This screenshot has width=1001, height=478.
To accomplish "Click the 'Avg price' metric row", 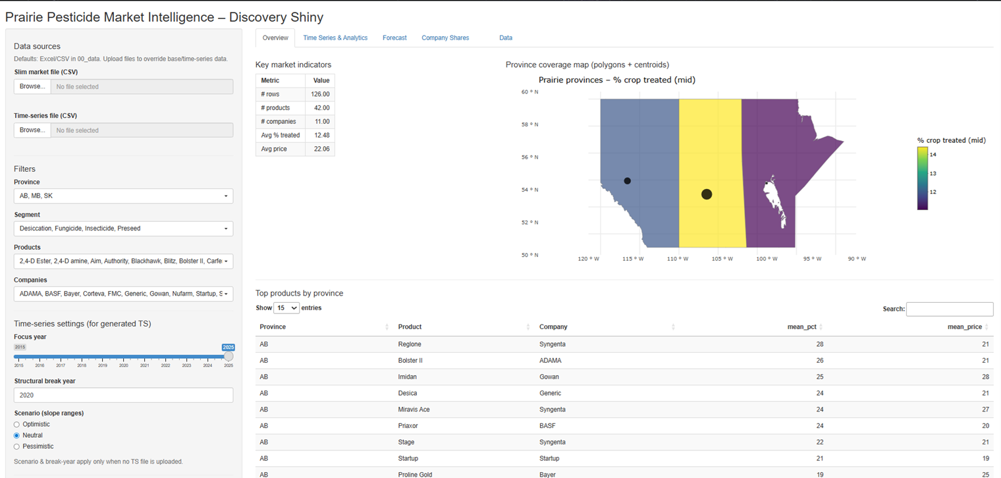I will [x=295, y=149].
